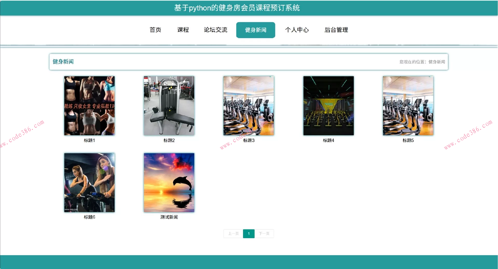The height and width of the screenshot is (269, 498).
Task: Click the 上一页 previous page button
Action: [x=233, y=233]
